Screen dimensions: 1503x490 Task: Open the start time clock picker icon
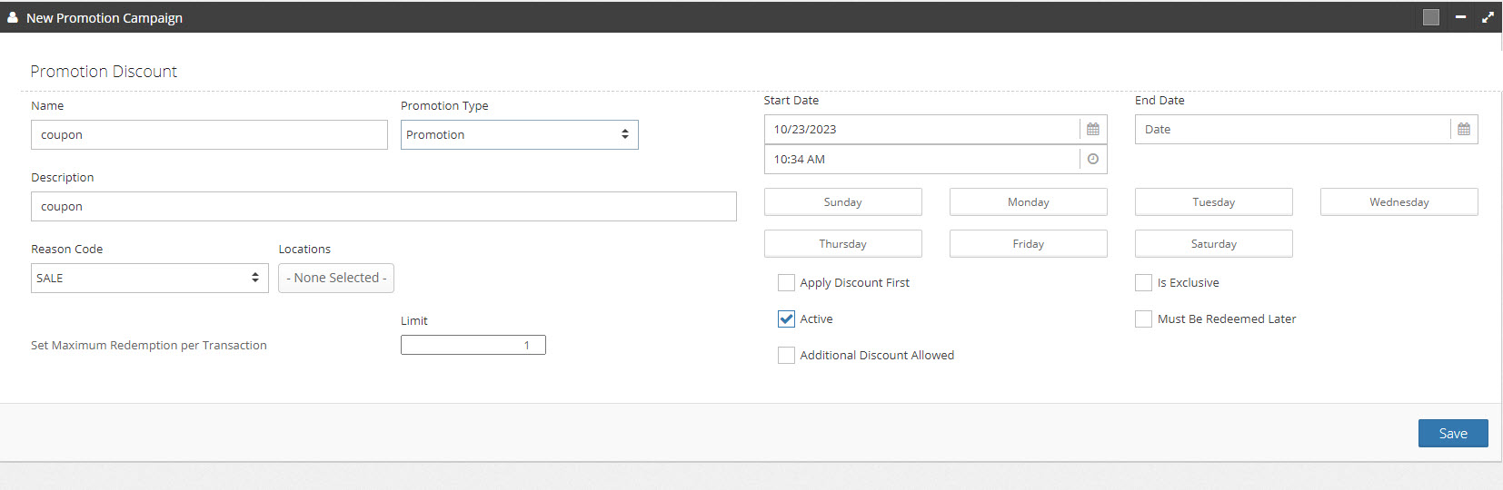pyautogui.click(x=1093, y=159)
